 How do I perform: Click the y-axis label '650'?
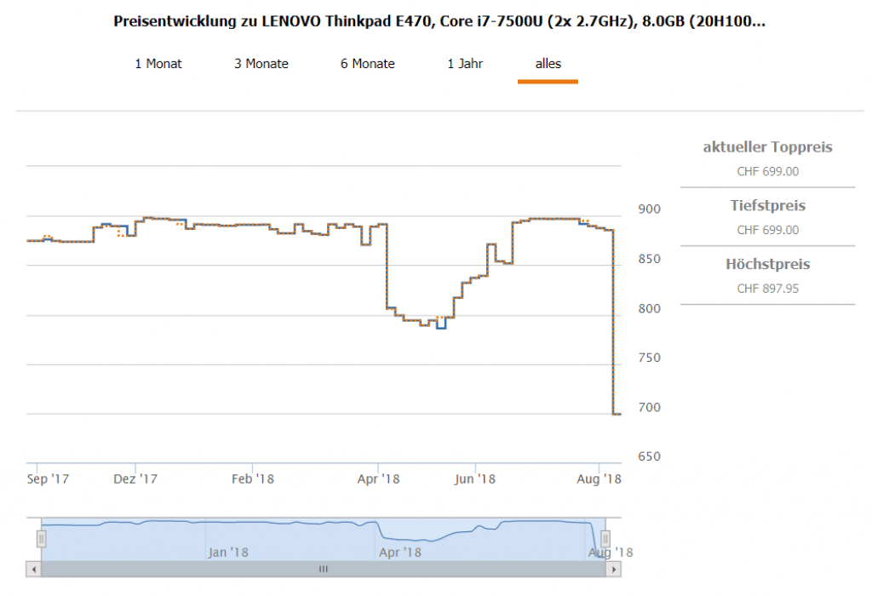tap(650, 457)
